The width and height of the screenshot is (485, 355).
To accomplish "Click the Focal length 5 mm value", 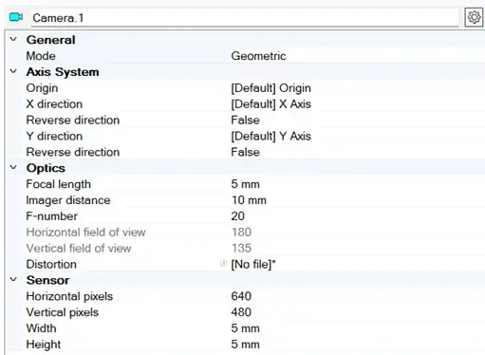I will [245, 184].
